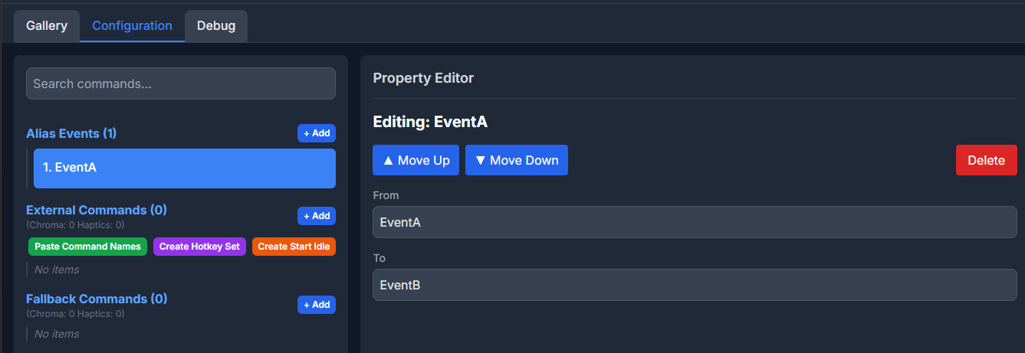Focus the From field containing EventA
This screenshot has height=353, width=1025.
tap(695, 222)
